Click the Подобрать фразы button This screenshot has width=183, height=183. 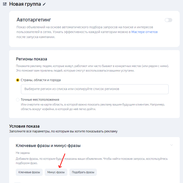83,172
